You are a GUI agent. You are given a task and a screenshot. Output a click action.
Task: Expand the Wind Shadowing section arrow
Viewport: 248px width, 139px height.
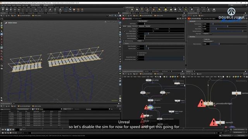(x=124, y=41)
